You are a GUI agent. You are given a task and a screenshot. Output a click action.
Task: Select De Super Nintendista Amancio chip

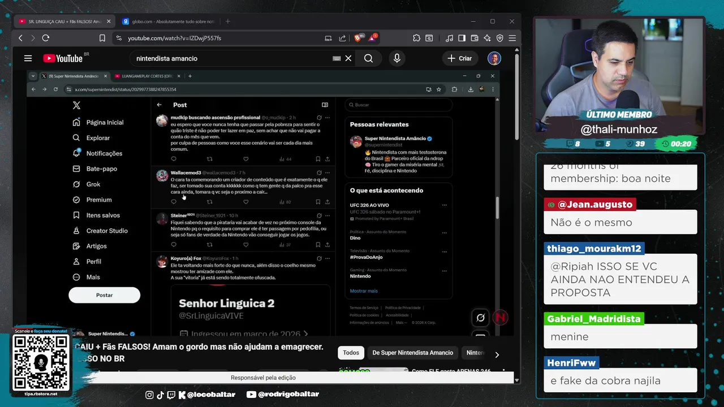413,353
